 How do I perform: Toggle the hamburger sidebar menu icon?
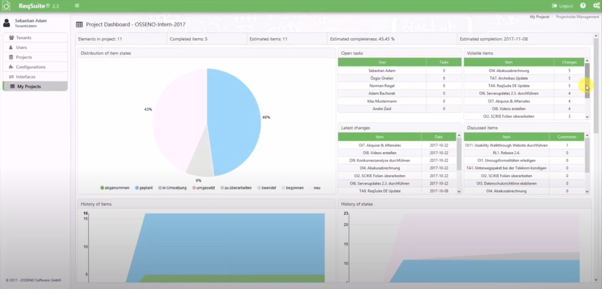pyautogui.click(x=77, y=6)
